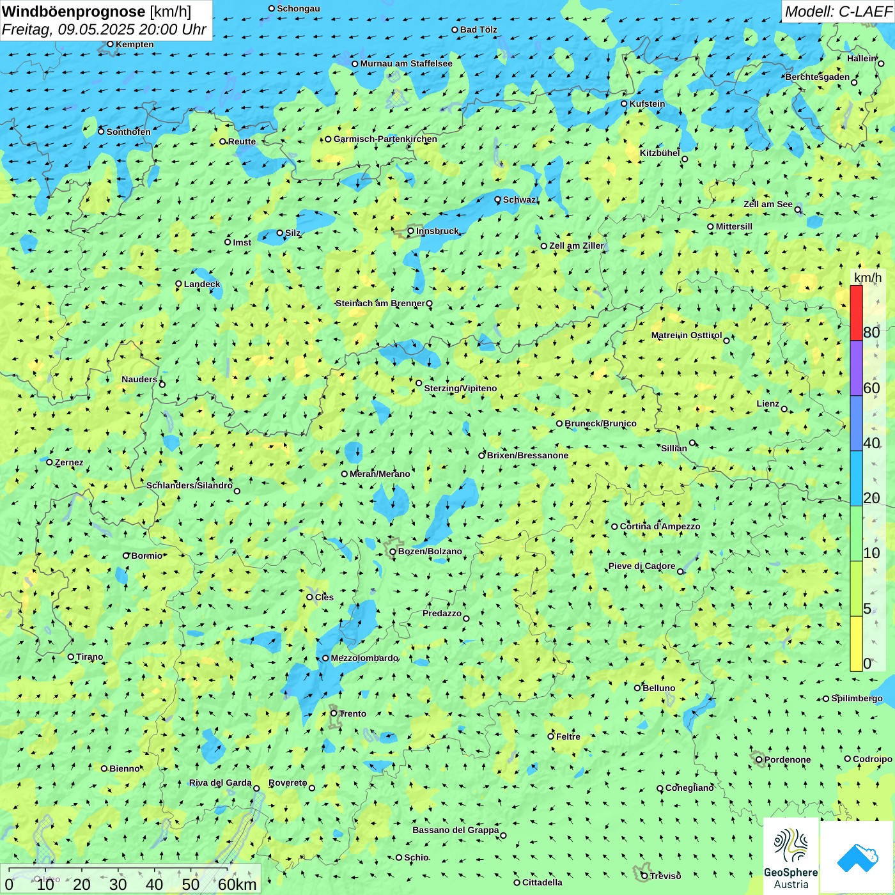Click the 'Sterzing/Vipiteno' label
The width and height of the screenshot is (895, 895).
point(460,388)
